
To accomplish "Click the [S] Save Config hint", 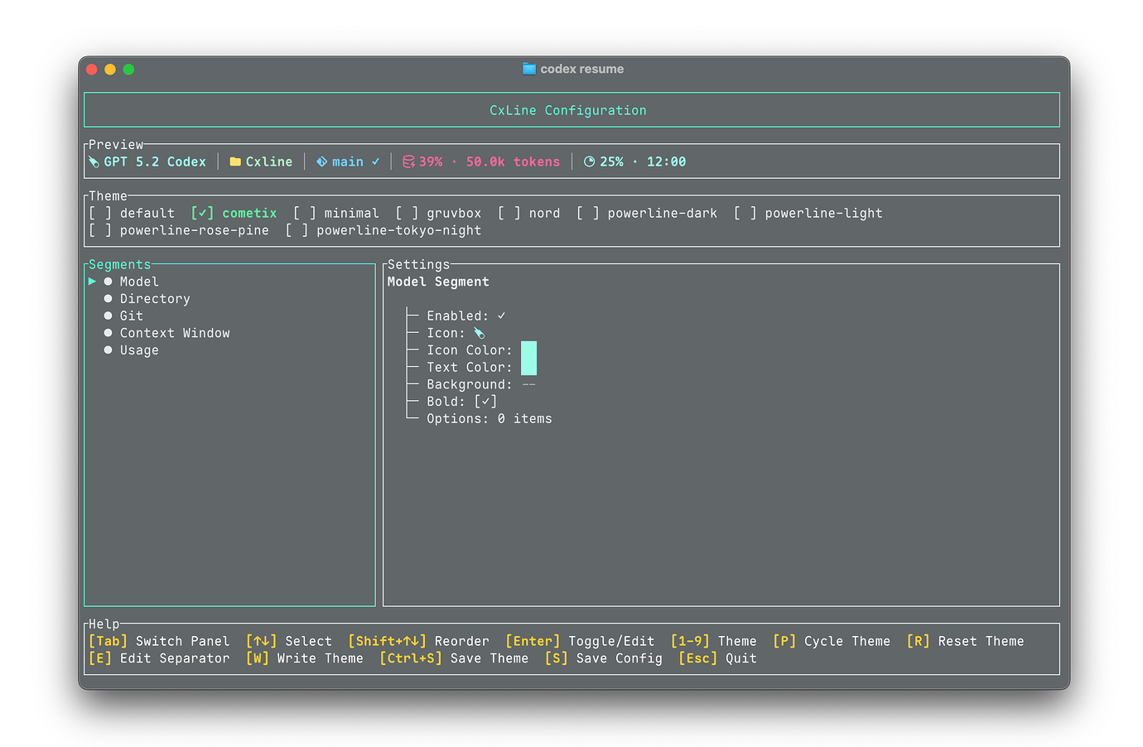I will 604,658.
